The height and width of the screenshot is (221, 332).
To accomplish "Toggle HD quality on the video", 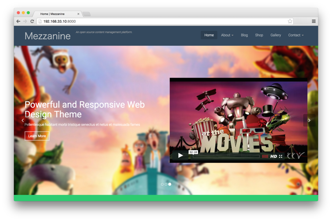I will (274, 156).
